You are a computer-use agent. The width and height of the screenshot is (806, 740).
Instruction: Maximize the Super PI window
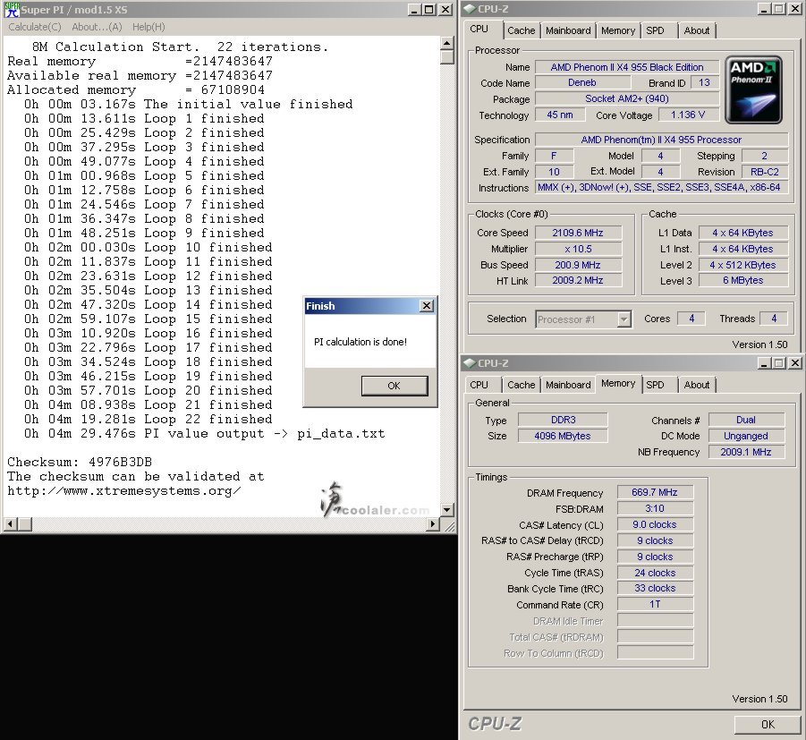[428, 9]
